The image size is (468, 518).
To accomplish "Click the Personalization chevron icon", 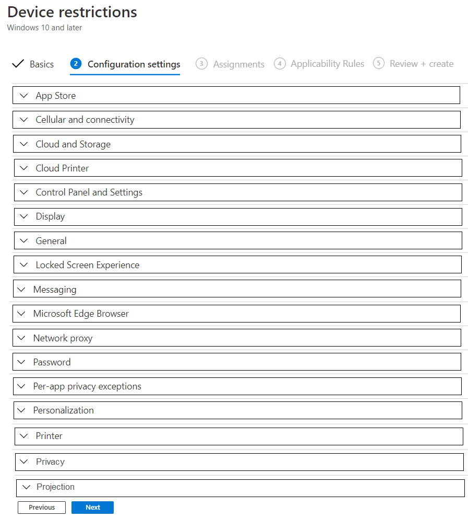I will click(x=21, y=410).
